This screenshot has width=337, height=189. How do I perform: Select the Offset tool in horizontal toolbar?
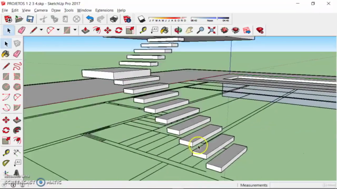(x=97, y=30)
